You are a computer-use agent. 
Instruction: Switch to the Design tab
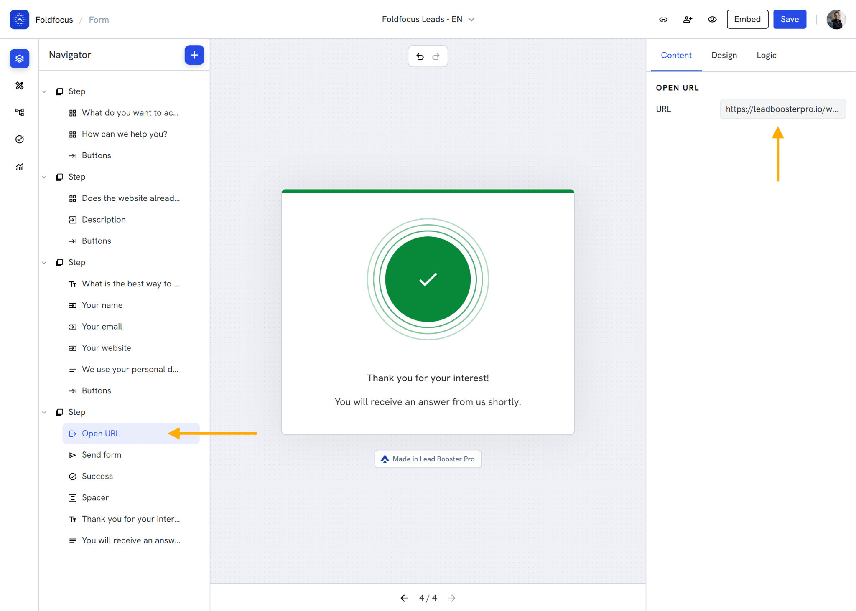click(724, 55)
